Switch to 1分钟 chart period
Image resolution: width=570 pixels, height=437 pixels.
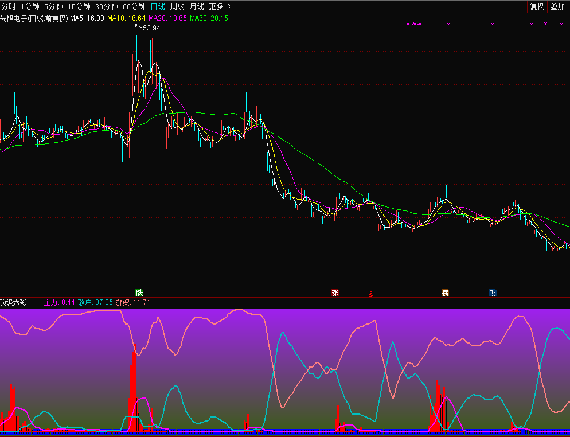(30, 6)
